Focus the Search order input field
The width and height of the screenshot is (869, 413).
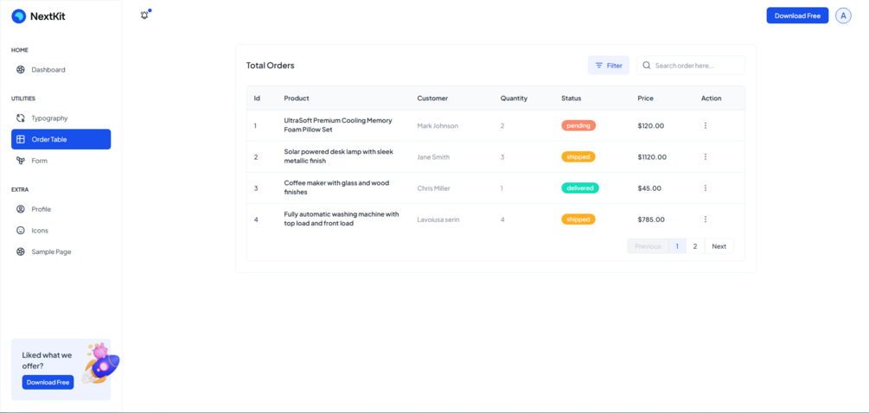coord(696,66)
